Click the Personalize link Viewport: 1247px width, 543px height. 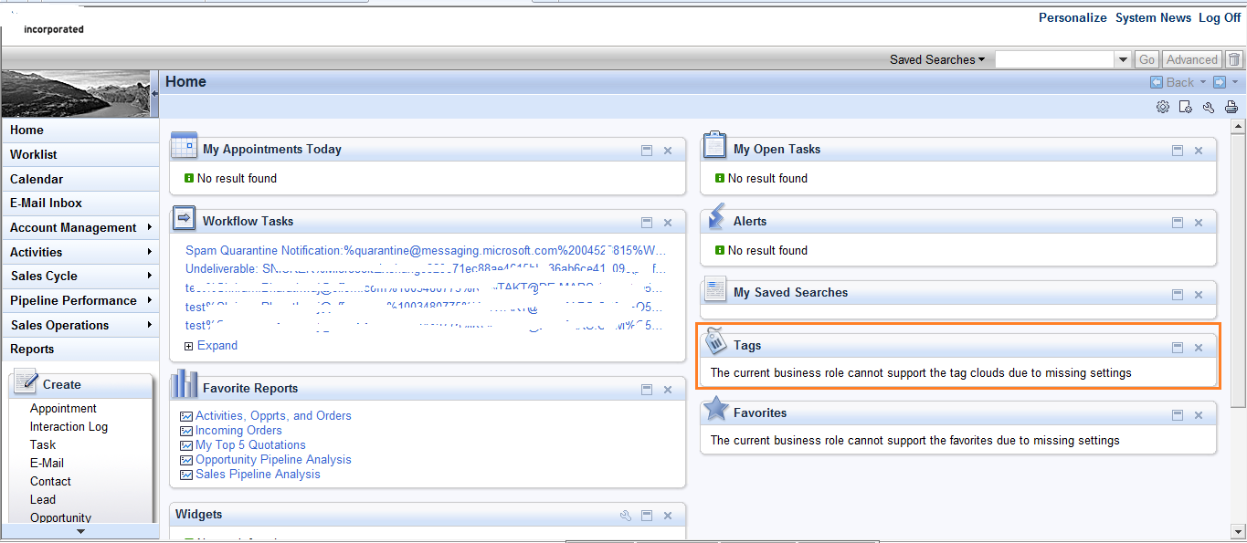click(1073, 18)
